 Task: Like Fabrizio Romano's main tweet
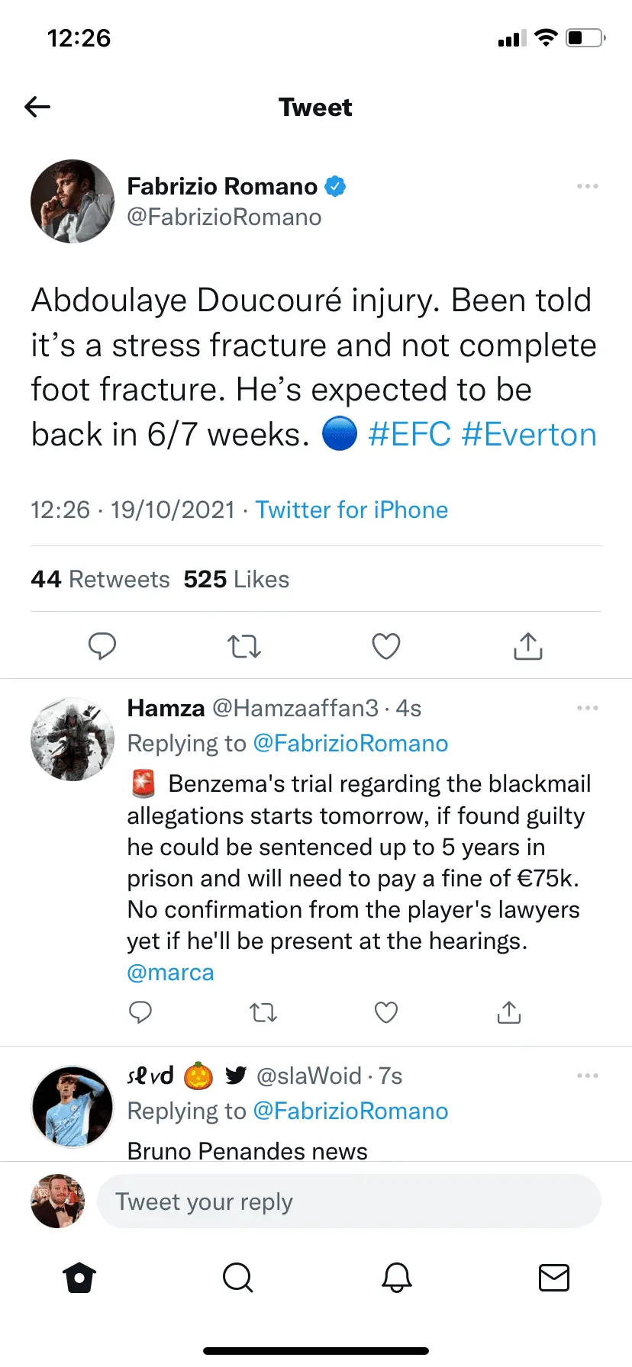point(386,646)
